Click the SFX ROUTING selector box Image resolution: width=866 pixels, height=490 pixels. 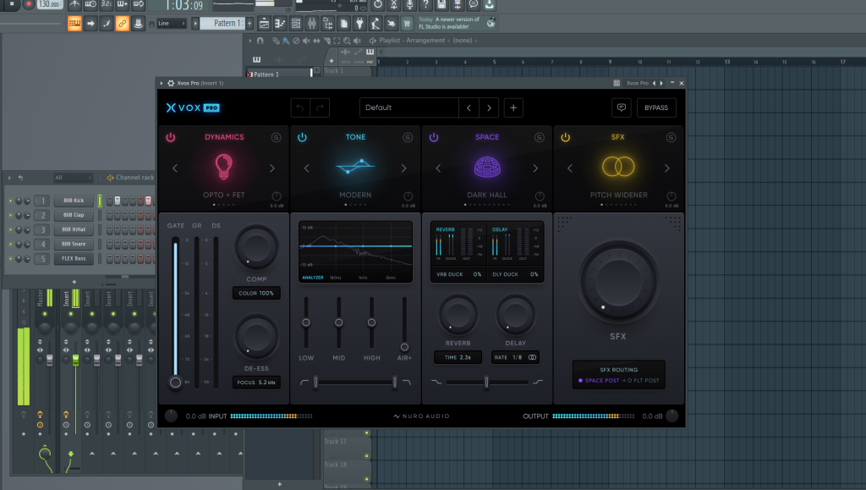pos(618,375)
